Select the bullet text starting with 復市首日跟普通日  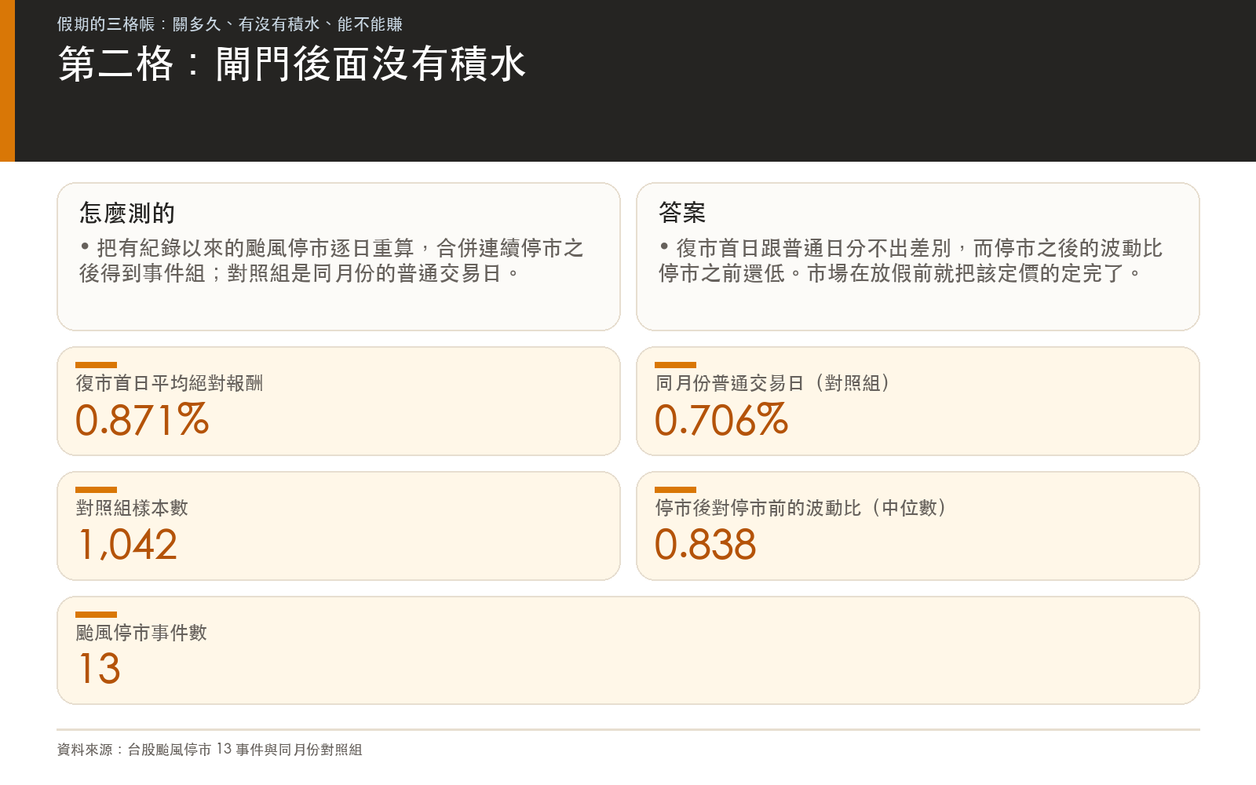pos(911,261)
